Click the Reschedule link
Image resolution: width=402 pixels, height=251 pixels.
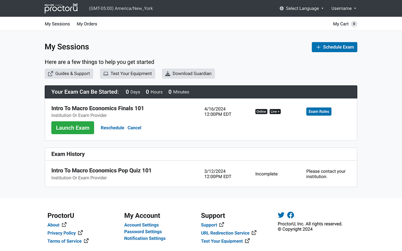point(112,128)
